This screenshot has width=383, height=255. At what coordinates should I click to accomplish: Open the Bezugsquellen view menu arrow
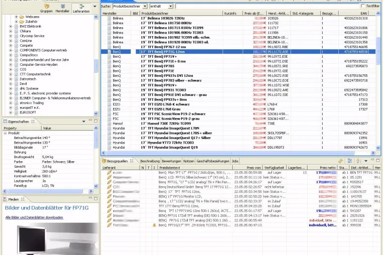coord(365,161)
